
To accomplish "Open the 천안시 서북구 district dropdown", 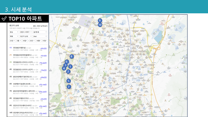I will coord(26,32).
